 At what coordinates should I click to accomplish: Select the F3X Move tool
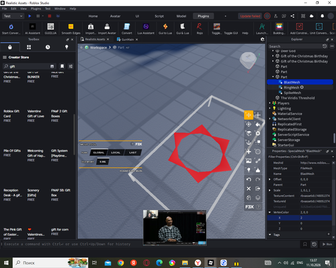coord(249,115)
